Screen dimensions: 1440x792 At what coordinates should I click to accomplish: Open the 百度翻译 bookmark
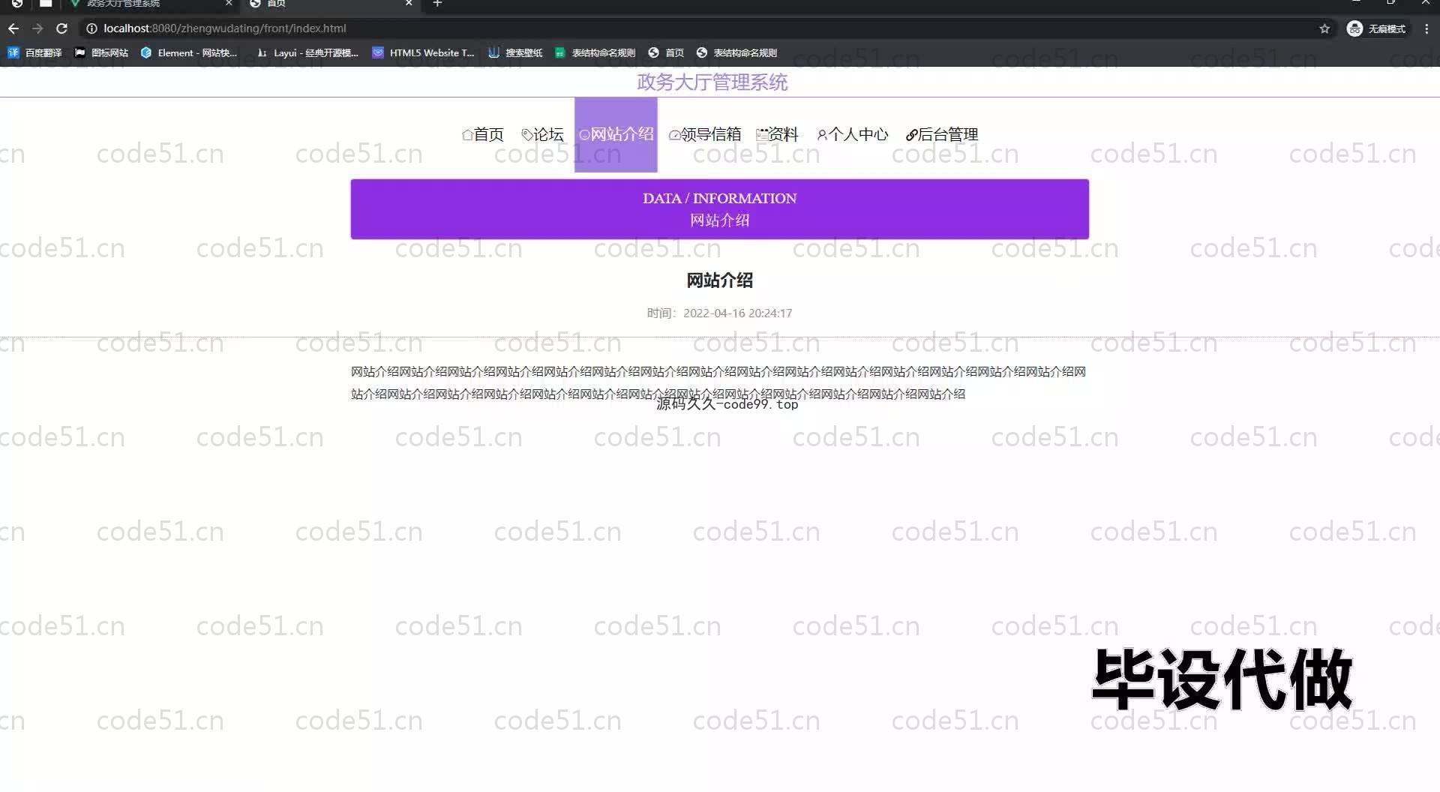[x=34, y=52]
